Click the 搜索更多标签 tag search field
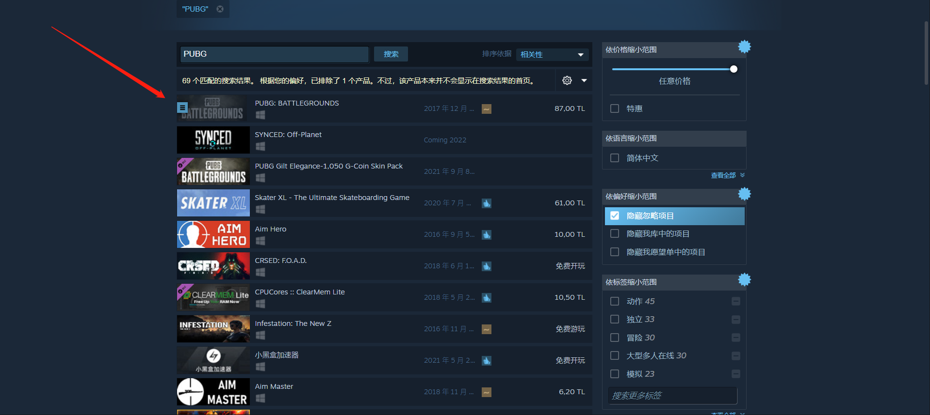The width and height of the screenshot is (930, 415). (672, 396)
